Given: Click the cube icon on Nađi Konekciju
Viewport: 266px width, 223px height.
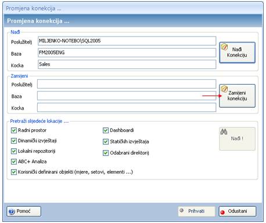Looking at the screenshot, I should click(x=224, y=47).
